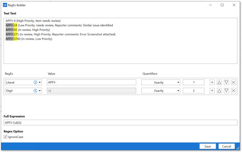Move the Digit row down
This screenshot has height=152, width=242.
[226, 91]
